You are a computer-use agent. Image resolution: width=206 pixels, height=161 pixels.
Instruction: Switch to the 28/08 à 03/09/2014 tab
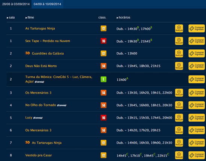pyautogui.click(x=16, y=4)
